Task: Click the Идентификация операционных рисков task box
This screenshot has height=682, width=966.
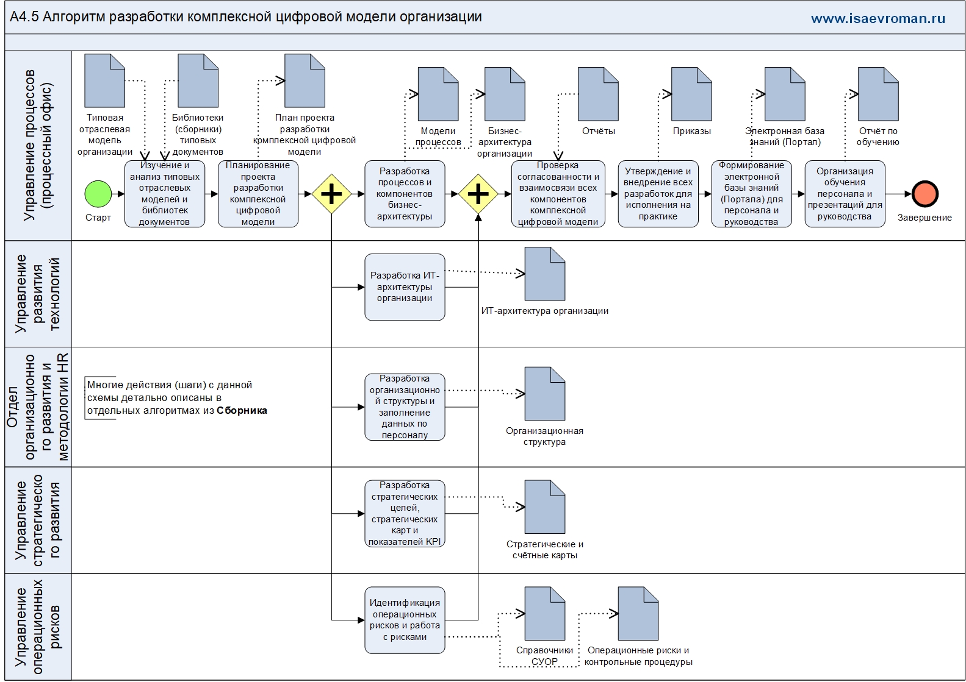Action: click(405, 620)
